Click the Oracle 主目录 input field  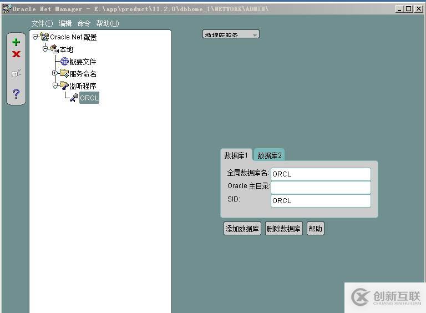(321, 188)
